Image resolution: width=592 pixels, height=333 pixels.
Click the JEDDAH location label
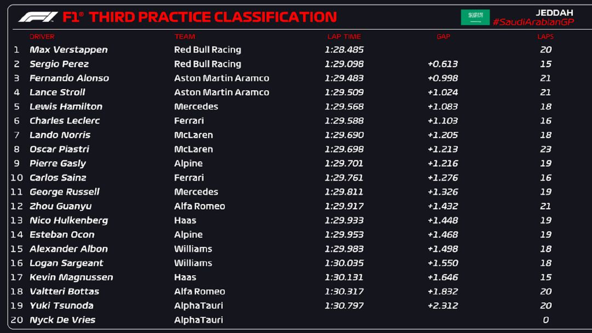(x=554, y=13)
